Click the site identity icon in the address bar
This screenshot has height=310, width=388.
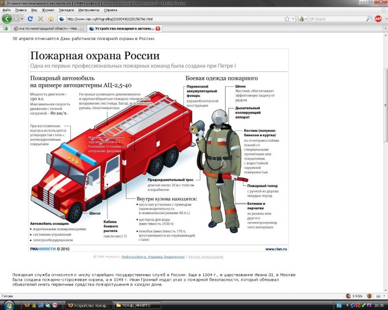coord(62,19)
